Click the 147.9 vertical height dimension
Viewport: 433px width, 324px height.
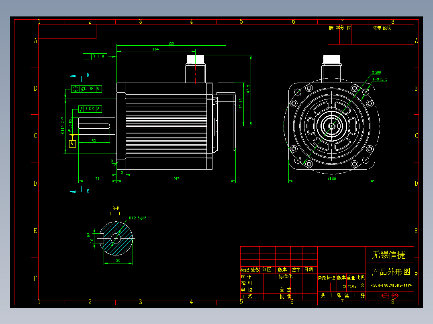click(248, 90)
